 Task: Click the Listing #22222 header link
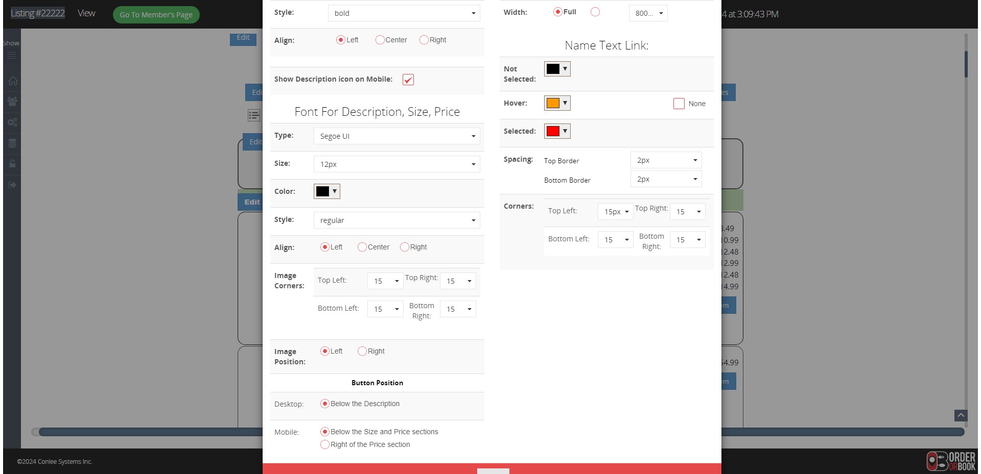point(38,13)
